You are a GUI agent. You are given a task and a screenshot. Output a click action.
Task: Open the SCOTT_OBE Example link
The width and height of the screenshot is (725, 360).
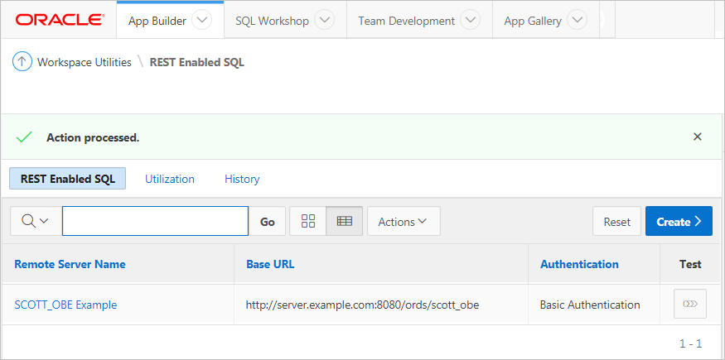(65, 305)
